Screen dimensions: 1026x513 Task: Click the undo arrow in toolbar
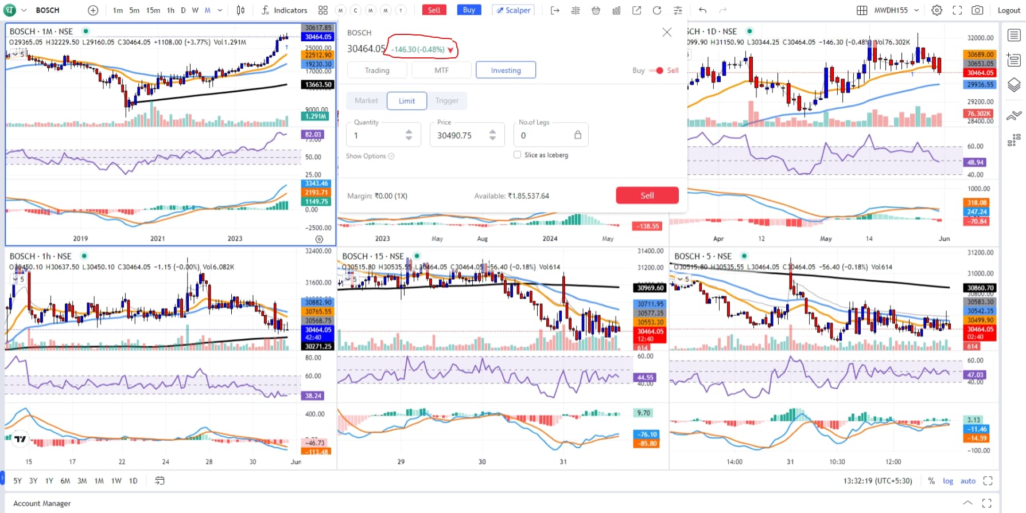click(x=702, y=10)
